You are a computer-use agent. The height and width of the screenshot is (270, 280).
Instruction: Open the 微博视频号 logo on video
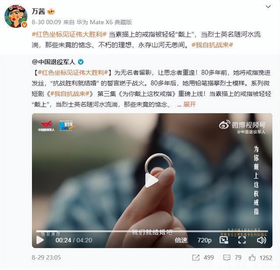click(x=242, y=125)
